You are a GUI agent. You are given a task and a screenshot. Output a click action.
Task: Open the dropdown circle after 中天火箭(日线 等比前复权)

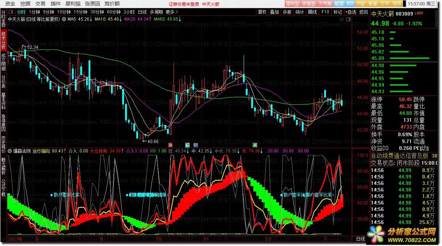pos(64,19)
